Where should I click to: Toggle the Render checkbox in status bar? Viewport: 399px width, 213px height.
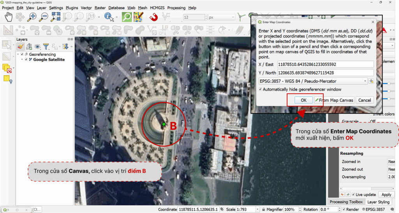coord(344,209)
